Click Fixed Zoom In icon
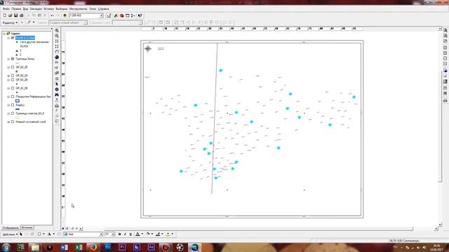The width and height of the screenshot is (449, 252). (57, 41)
